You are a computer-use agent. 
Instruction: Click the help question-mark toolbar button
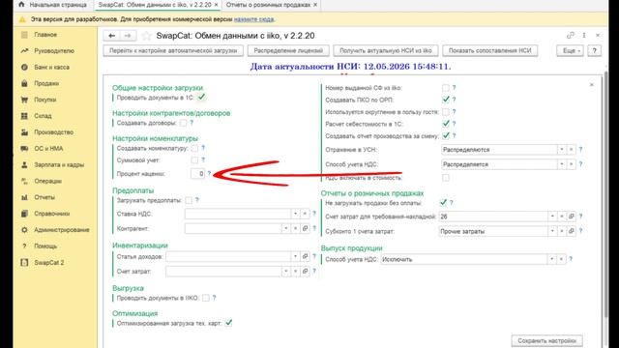pyautogui.click(x=595, y=50)
